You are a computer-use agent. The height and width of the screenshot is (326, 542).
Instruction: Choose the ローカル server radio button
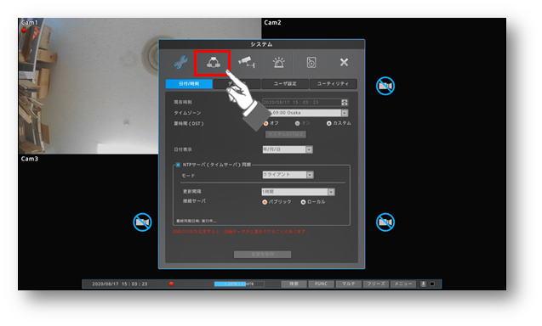tap(303, 202)
